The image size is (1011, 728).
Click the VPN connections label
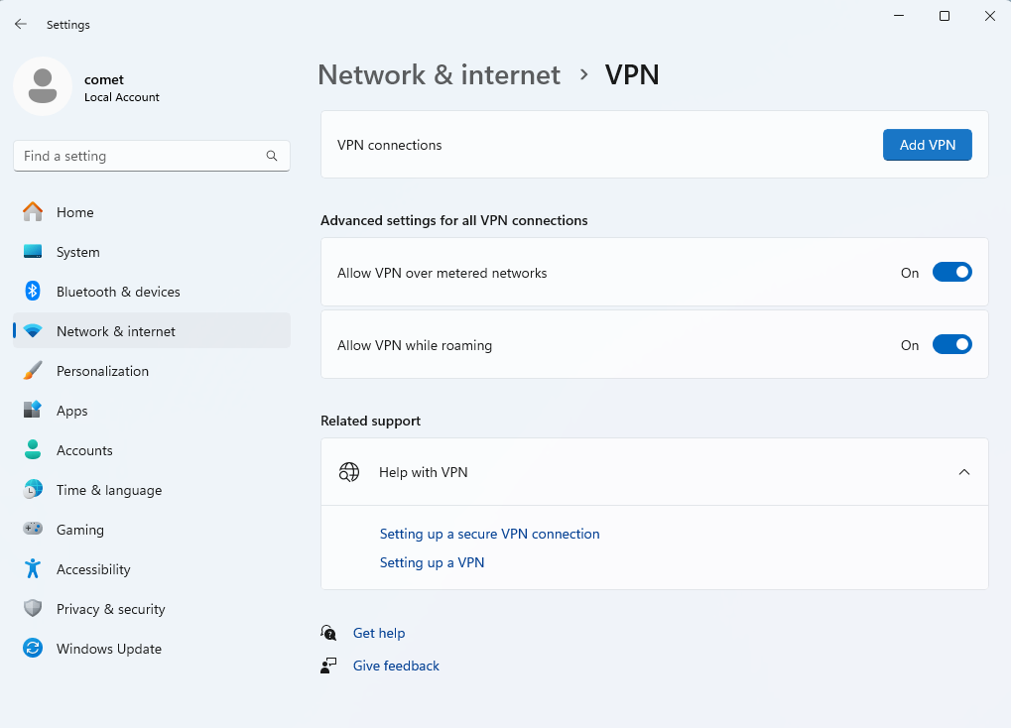(390, 145)
